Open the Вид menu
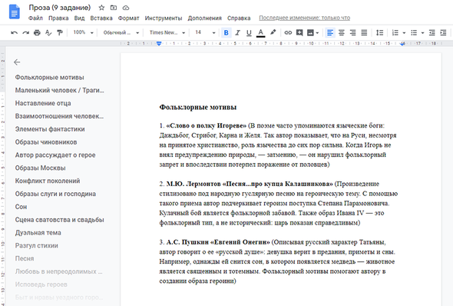Screen dimensions: 453x306 point(79,18)
